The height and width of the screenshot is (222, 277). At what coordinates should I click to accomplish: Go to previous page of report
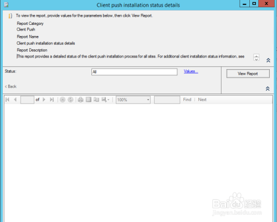[16, 100]
